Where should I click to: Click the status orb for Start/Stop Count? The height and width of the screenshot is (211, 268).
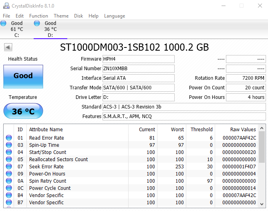9,152
